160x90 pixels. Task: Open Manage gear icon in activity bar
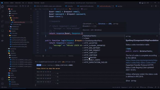(2, 84)
